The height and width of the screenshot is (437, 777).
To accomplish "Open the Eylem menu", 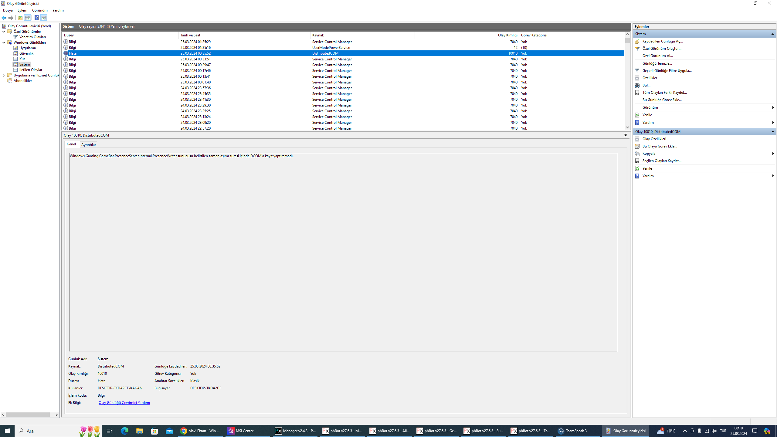I will tap(22, 10).
